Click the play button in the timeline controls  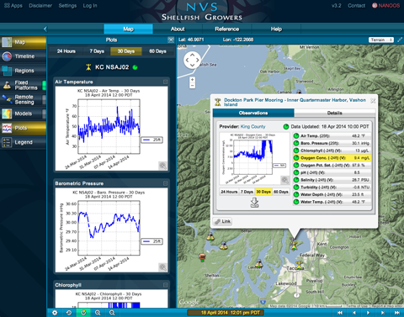368,313
